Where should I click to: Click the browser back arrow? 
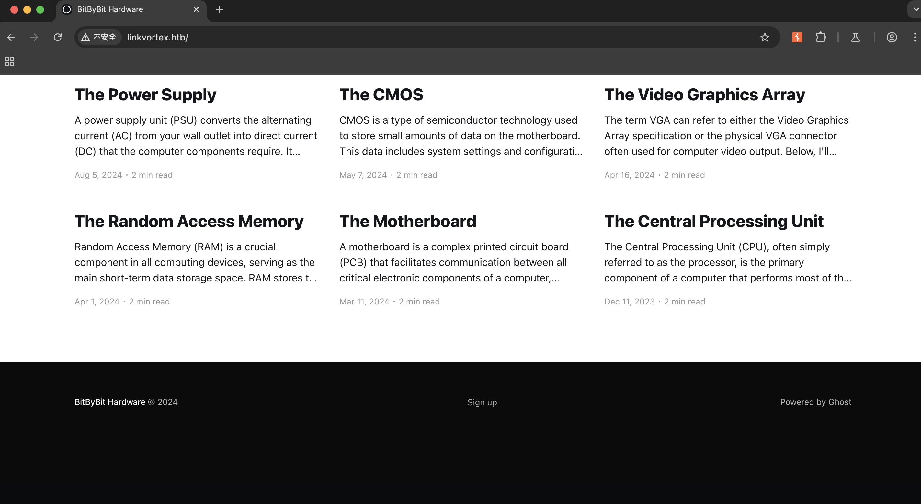click(x=11, y=37)
